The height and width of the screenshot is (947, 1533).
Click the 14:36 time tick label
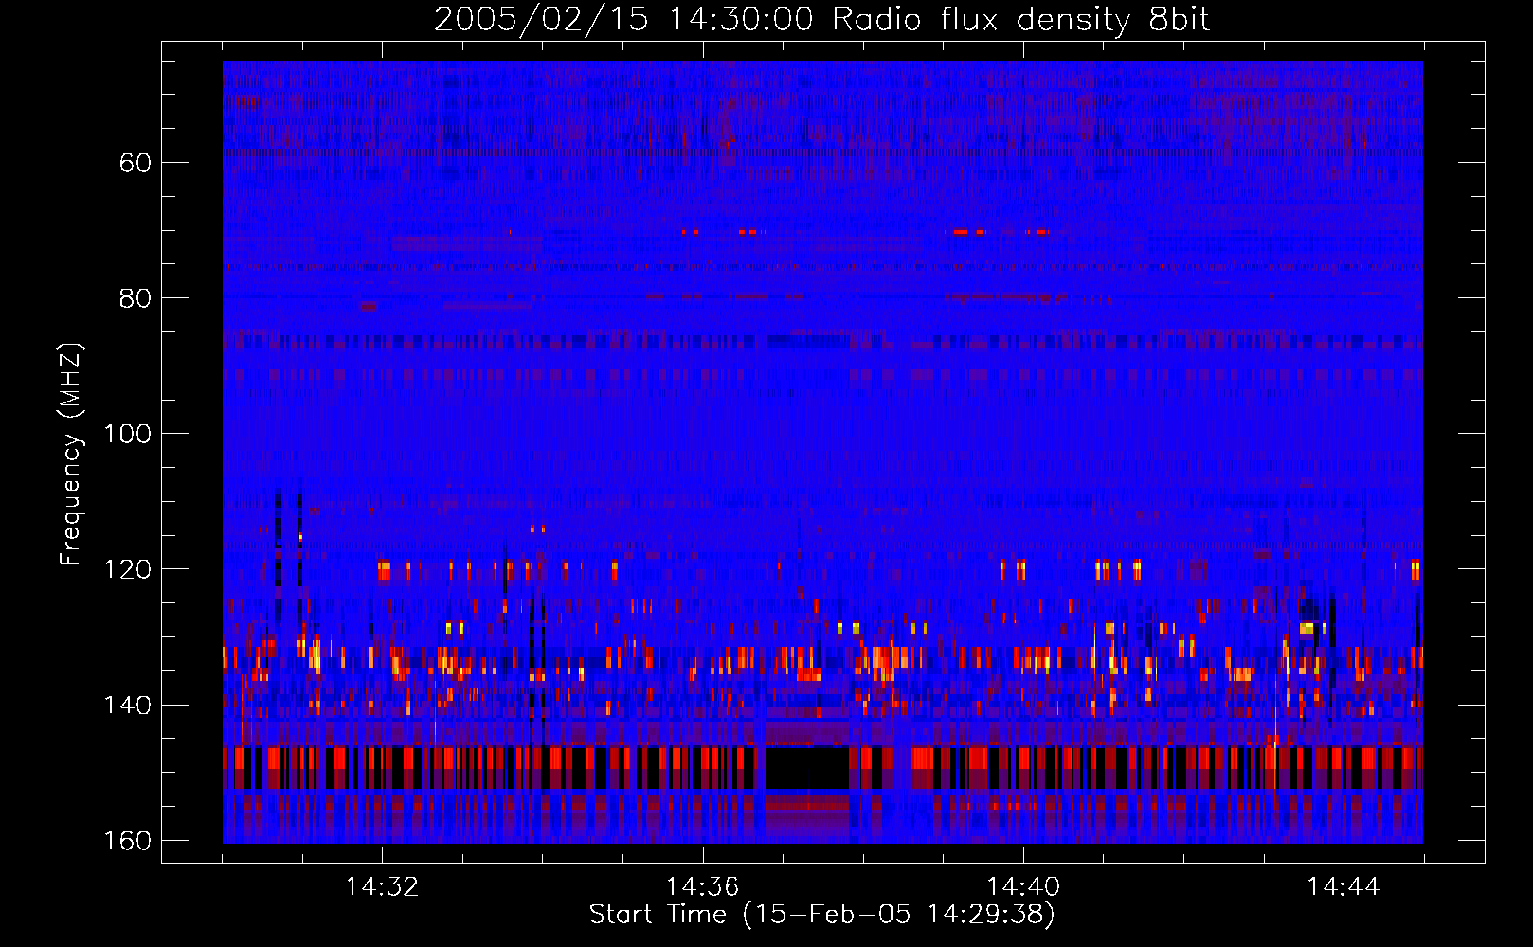(702, 887)
